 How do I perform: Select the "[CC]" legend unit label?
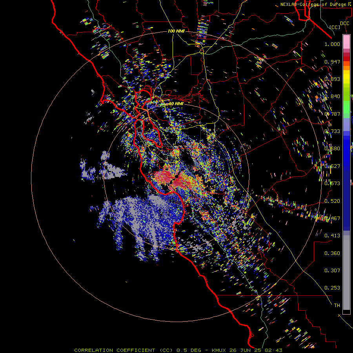coord(335,27)
